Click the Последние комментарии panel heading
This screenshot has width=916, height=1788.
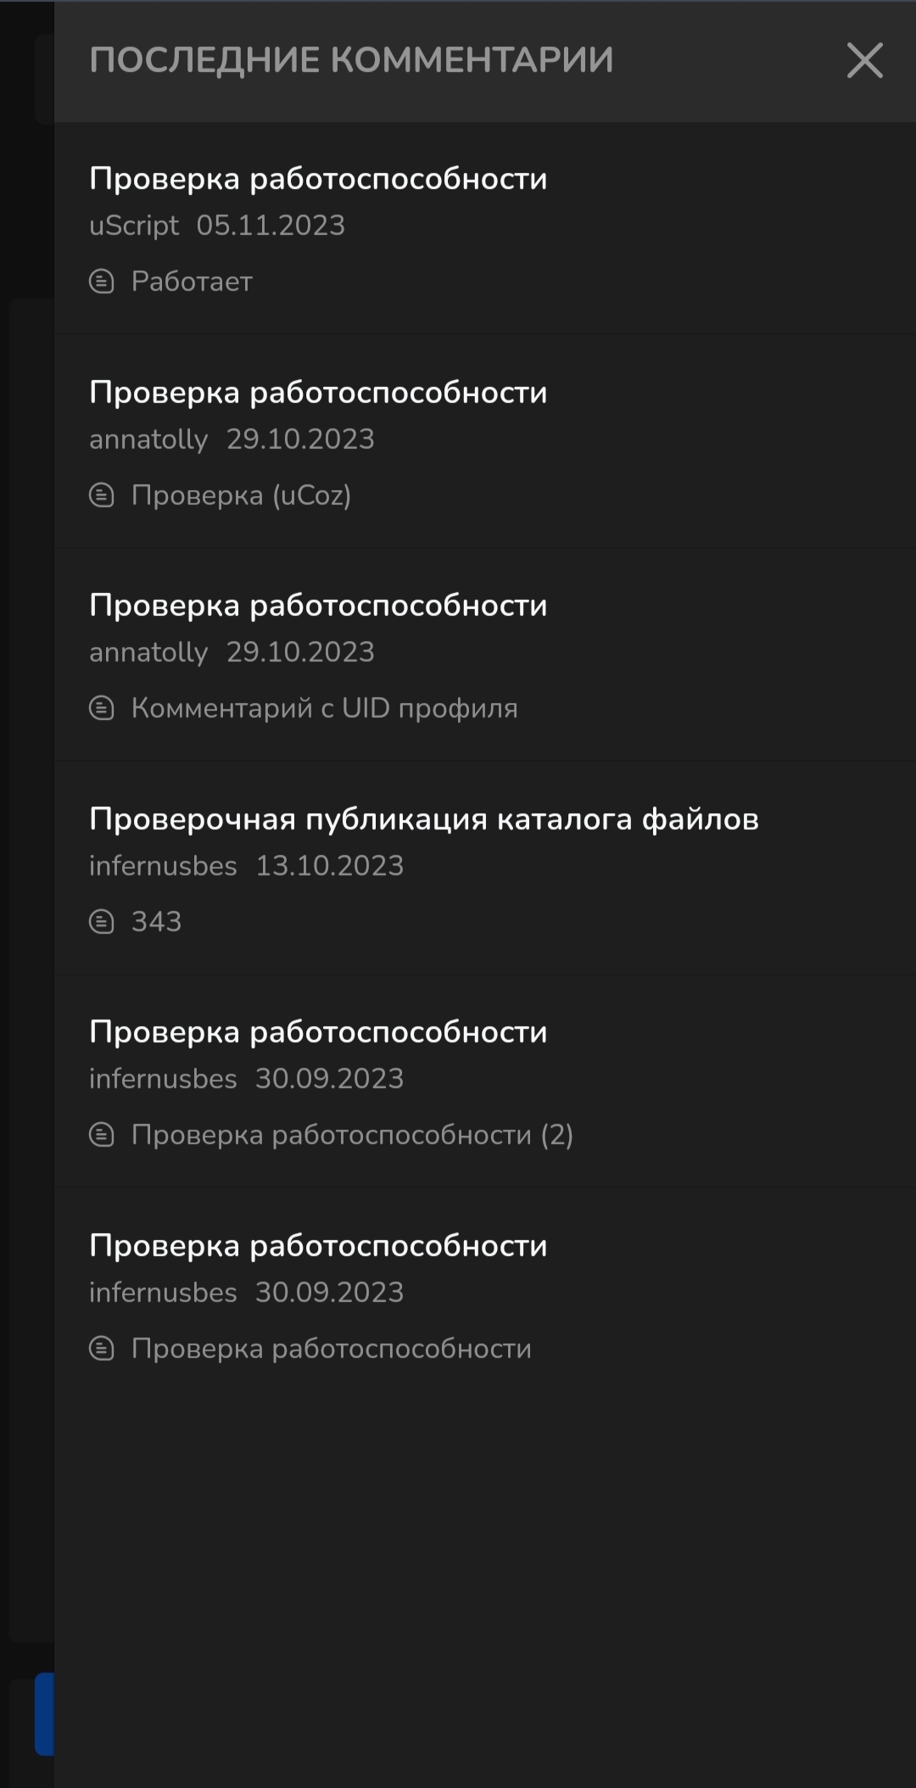coord(351,60)
